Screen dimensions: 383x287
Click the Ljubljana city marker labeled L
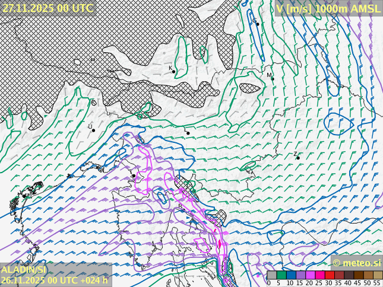click(x=188, y=133)
